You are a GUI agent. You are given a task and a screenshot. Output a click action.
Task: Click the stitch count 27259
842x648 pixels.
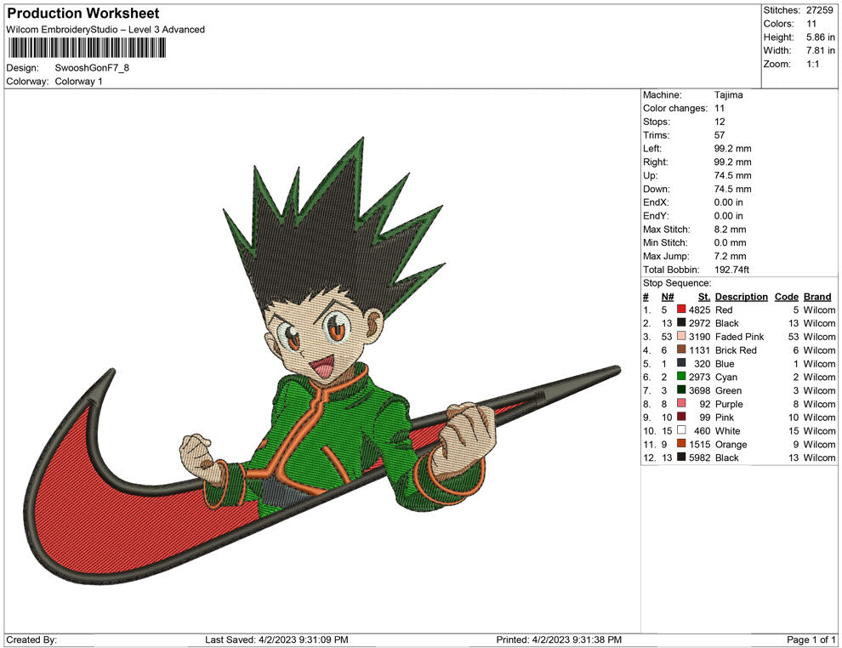pos(819,10)
